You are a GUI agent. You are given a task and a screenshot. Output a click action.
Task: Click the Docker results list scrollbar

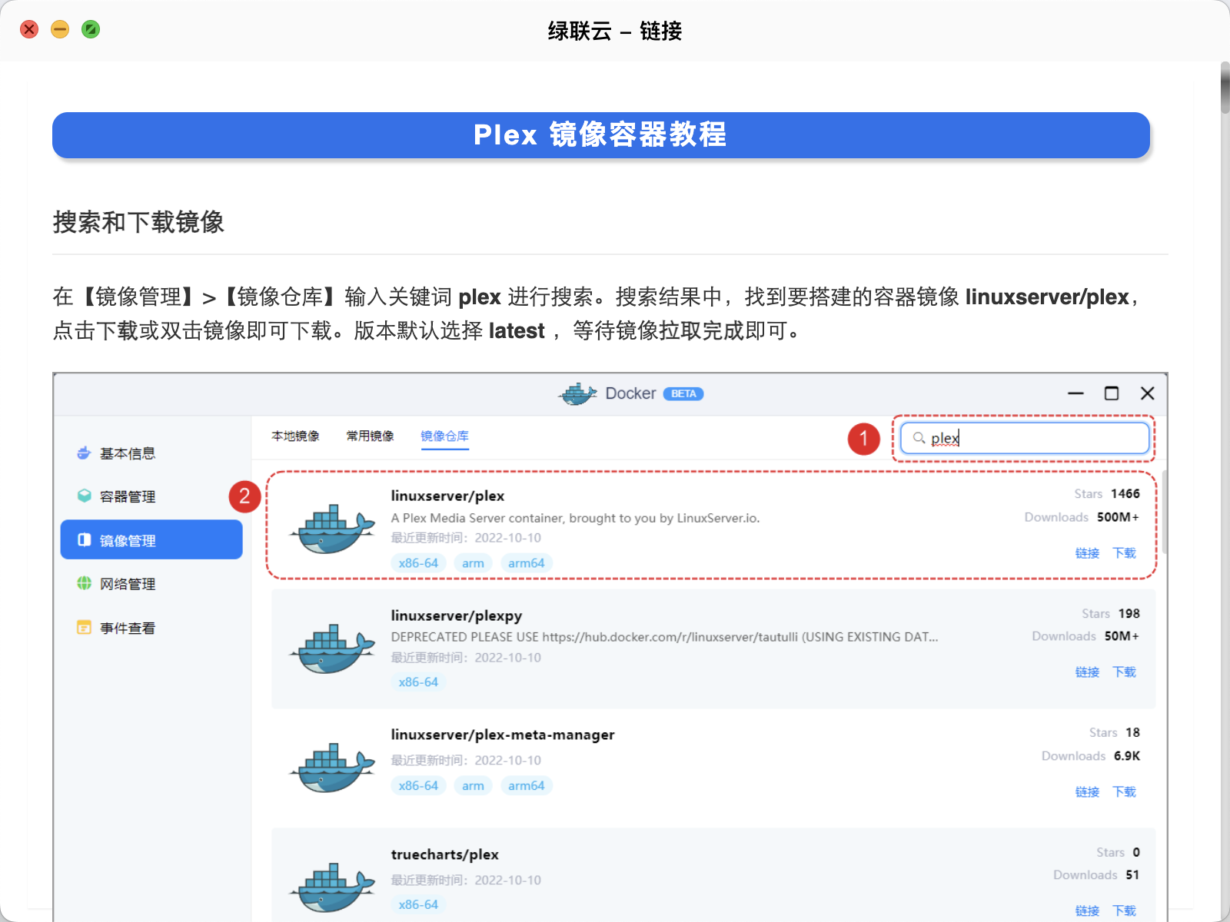1165,512
